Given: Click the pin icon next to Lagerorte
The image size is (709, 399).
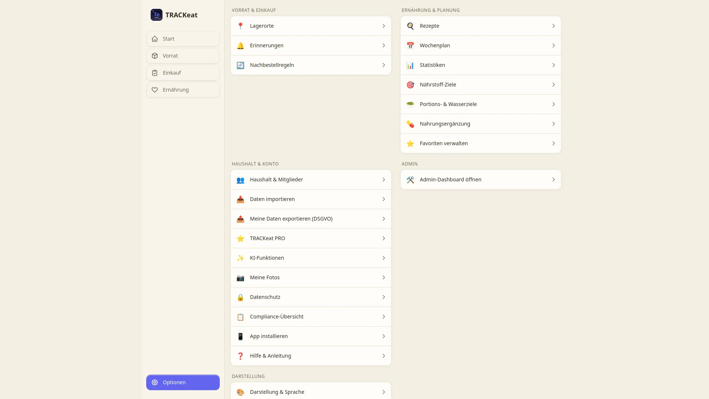Looking at the screenshot, I should pos(240,26).
